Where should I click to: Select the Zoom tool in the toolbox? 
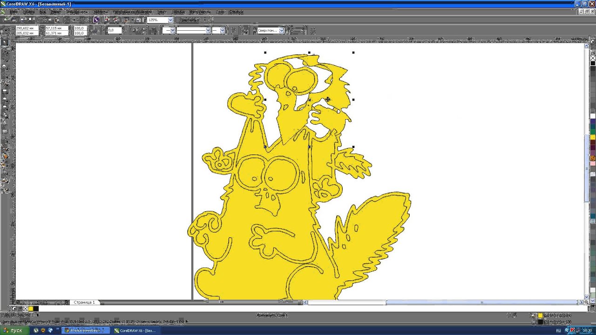coord(5,66)
